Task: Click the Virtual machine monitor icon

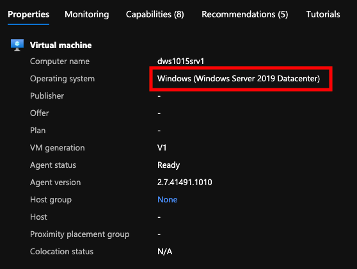Action: click(17, 45)
